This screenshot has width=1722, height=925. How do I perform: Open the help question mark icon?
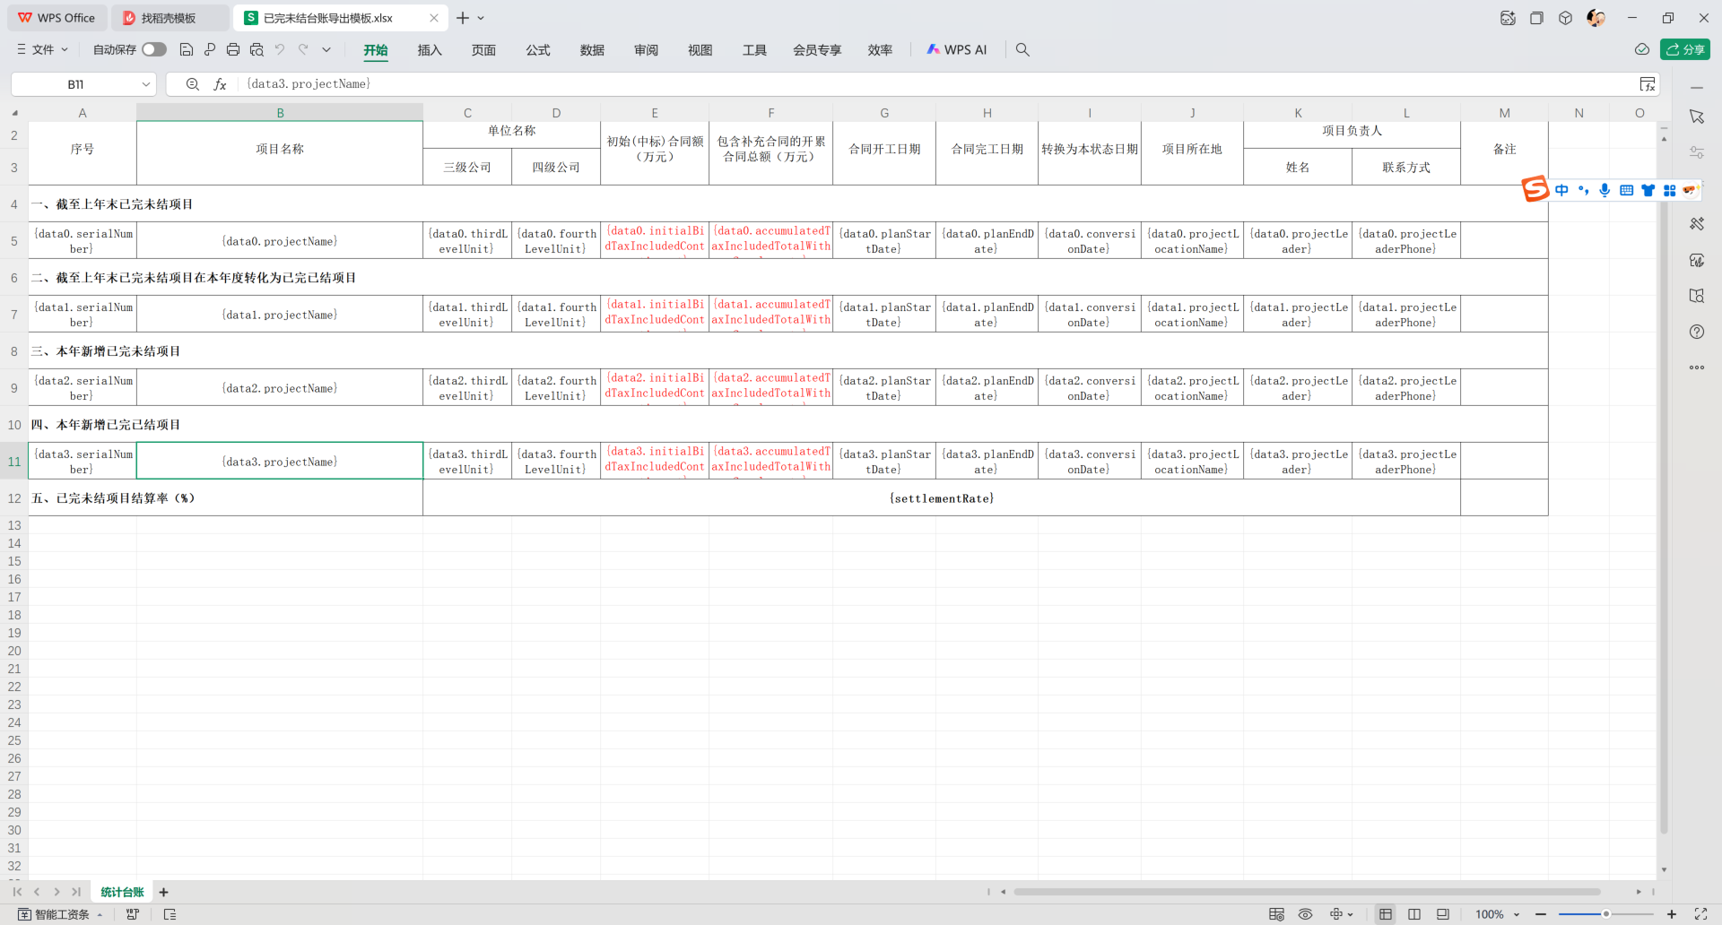tap(1697, 332)
